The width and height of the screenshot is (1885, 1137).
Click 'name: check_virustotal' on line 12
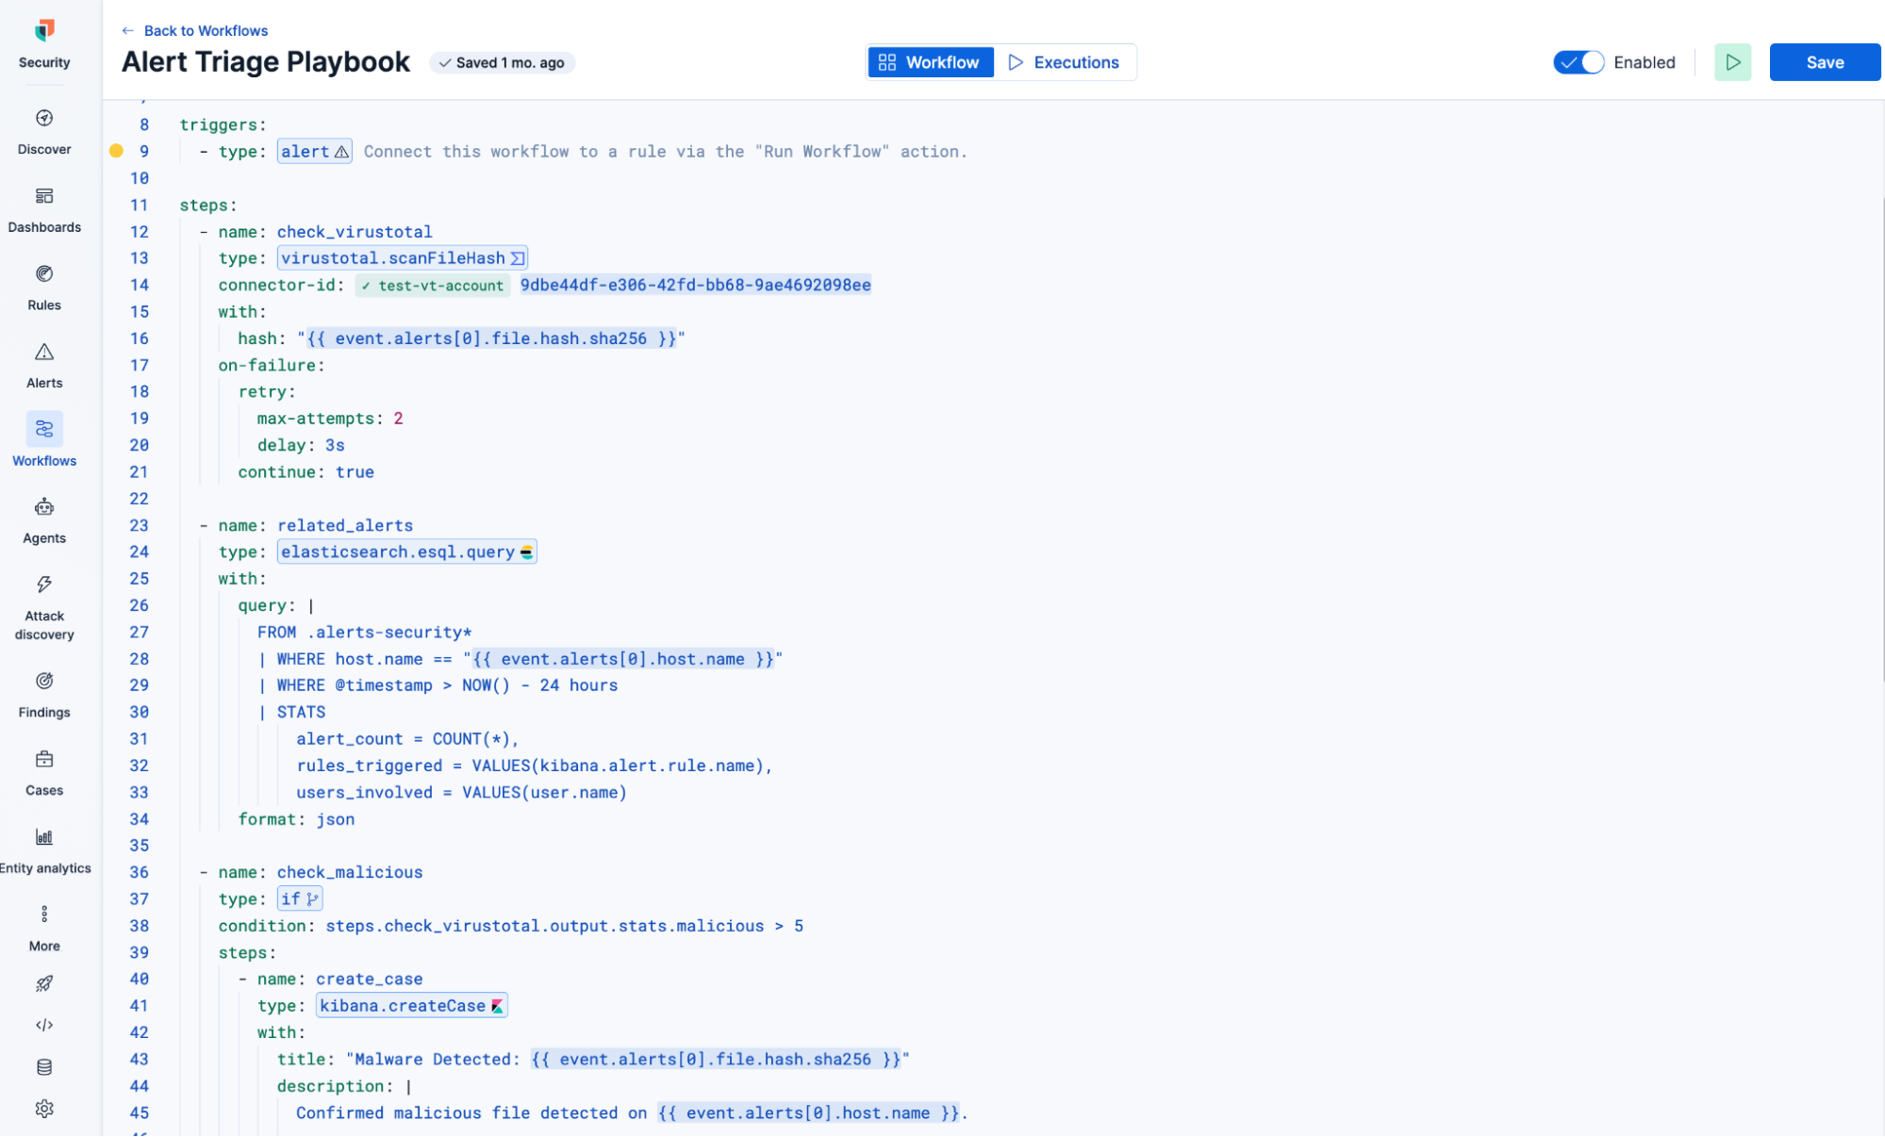[325, 231]
